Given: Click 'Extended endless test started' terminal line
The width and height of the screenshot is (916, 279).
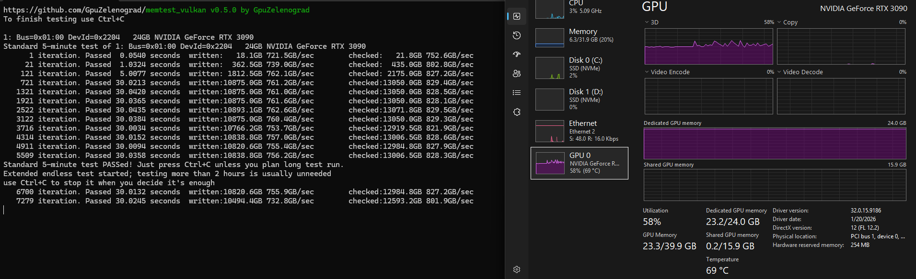Looking at the screenshot, I should 167,174.
